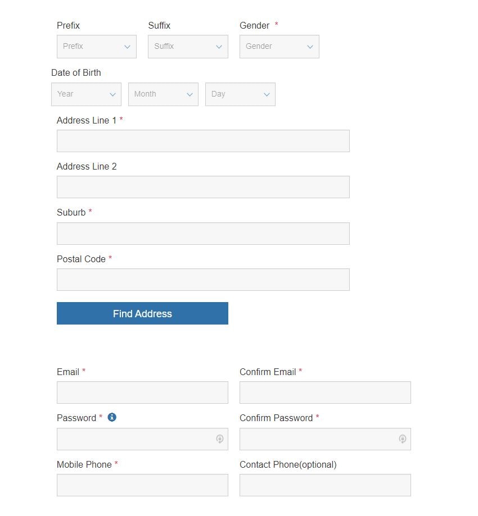This screenshot has width=478, height=516.
Task: Expand the birth Day dropdown
Action: (x=240, y=94)
